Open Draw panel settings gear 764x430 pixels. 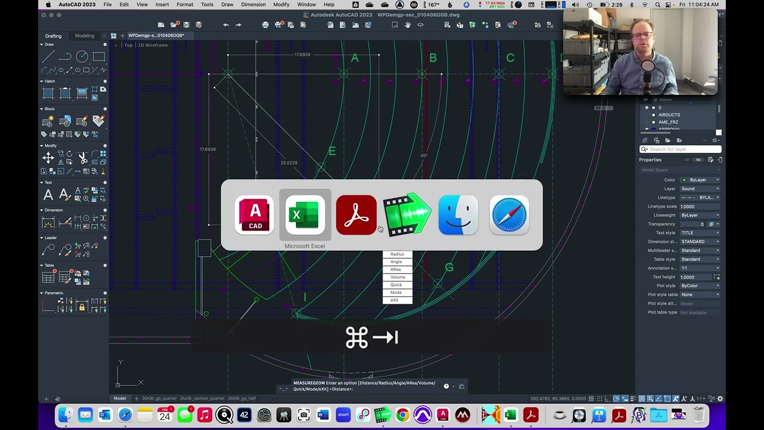(105, 45)
